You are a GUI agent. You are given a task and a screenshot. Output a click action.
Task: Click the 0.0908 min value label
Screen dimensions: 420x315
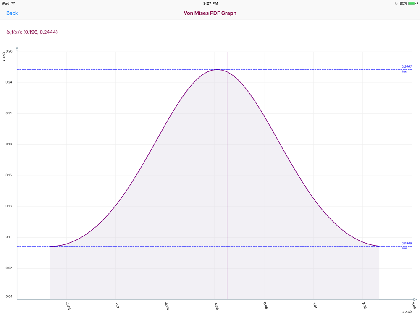(x=407, y=244)
